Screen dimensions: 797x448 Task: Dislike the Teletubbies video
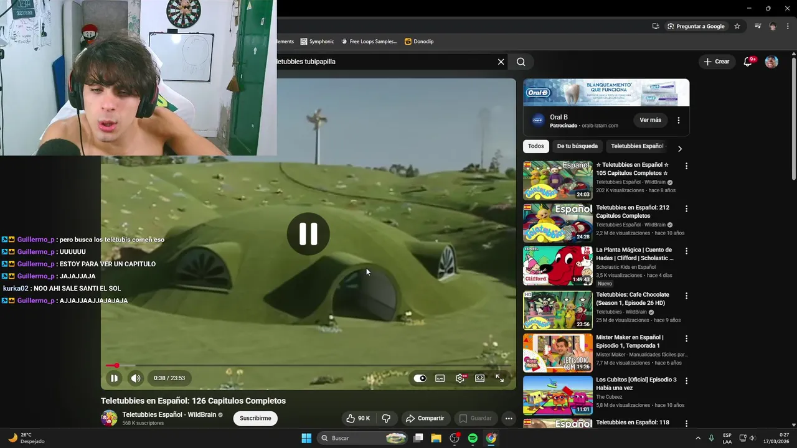(x=386, y=418)
